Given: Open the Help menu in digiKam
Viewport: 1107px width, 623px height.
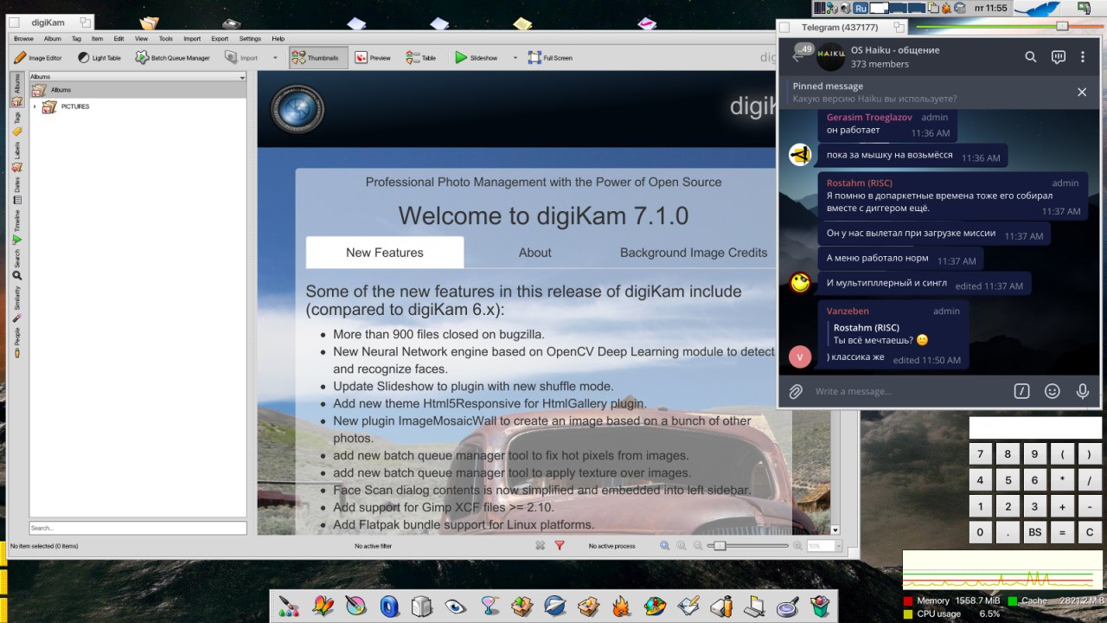Looking at the screenshot, I should (278, 39).
